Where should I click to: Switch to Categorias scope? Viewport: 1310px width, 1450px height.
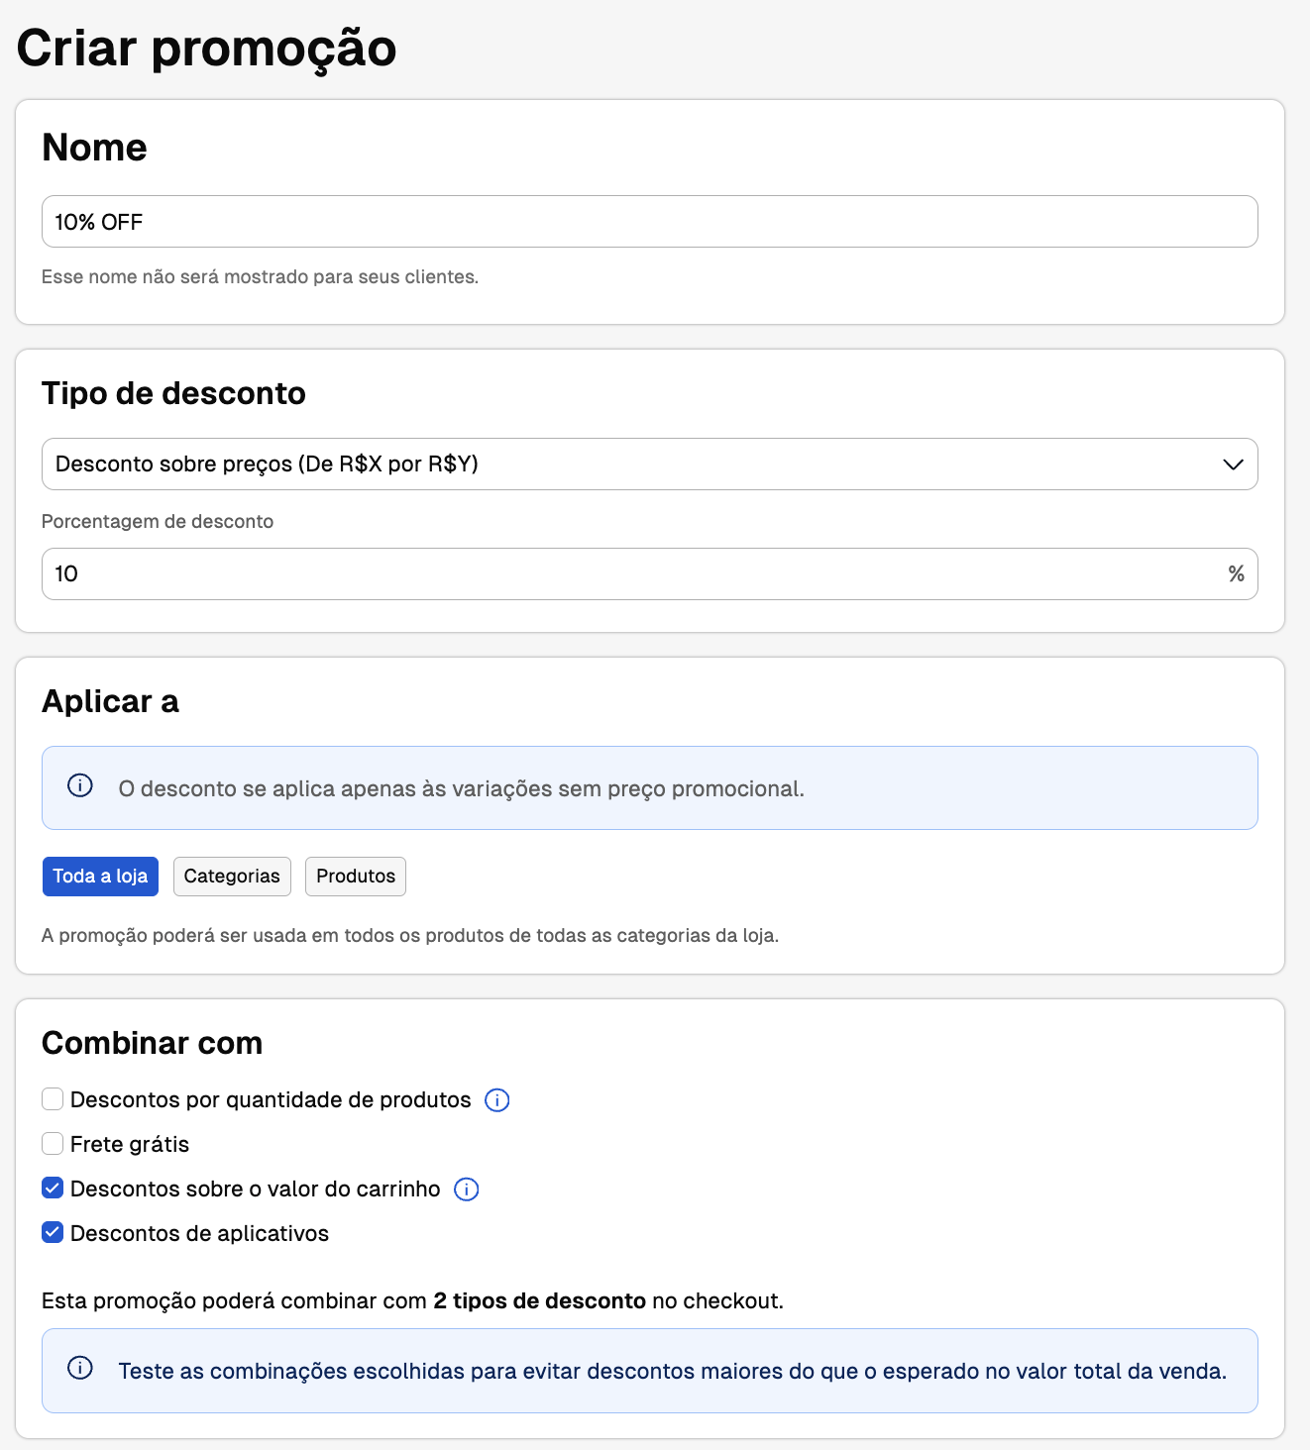[232, 877]
